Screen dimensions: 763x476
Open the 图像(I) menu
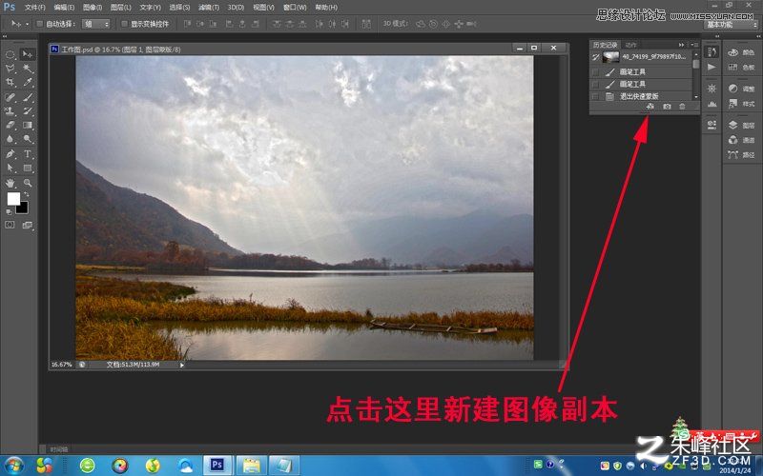93,8
